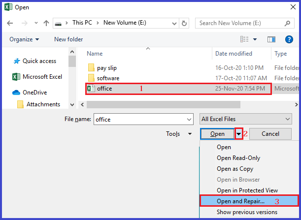The image size is (301, 220).
Task: Click date 25-Nov-20 7:54 PM
Action: click(240, 89)
